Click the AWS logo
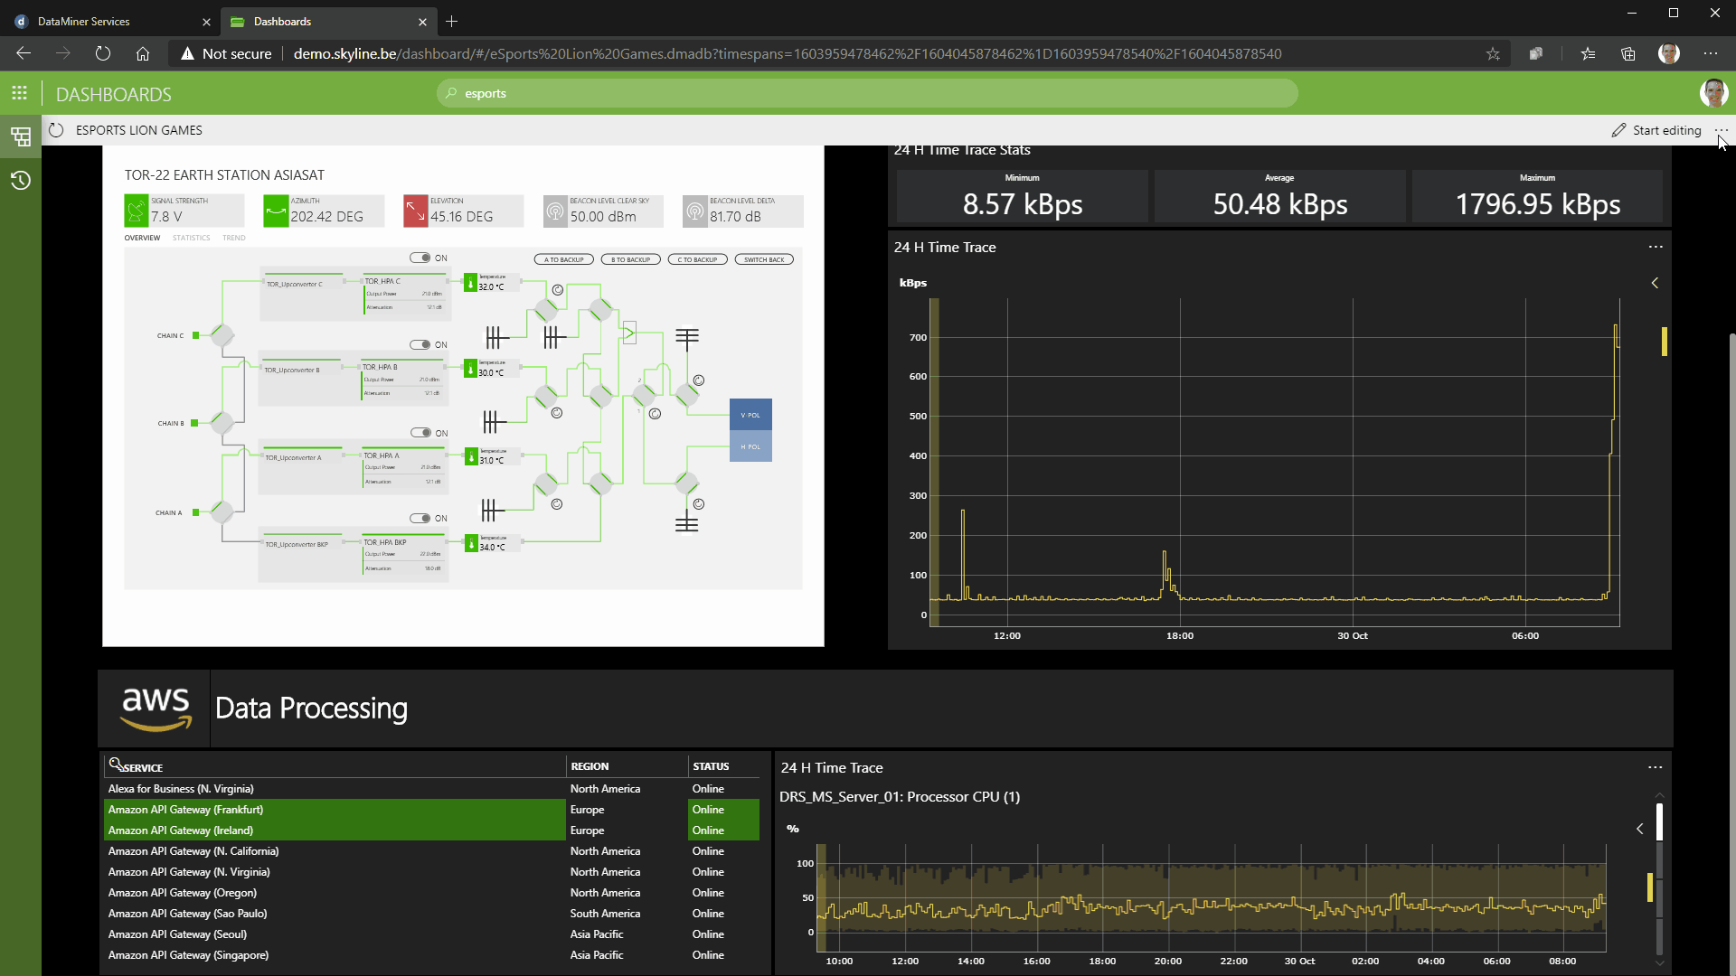 156,709
